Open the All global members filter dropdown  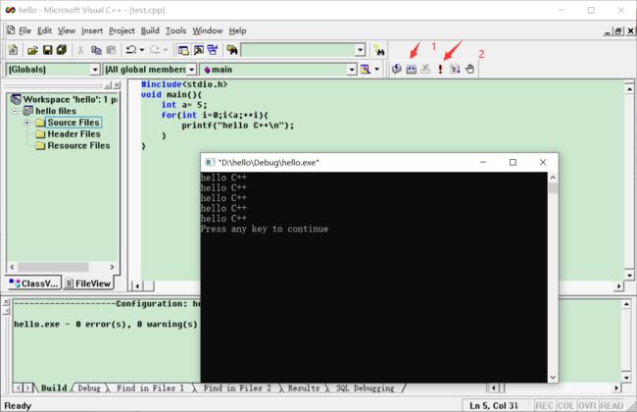pos(191,70)
